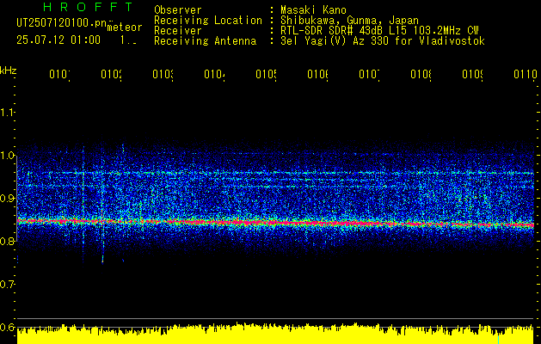Select the observer name Masaki Kano
Image resolution: width=541 pixels, height=344 pixels.
tap(313, 10)
